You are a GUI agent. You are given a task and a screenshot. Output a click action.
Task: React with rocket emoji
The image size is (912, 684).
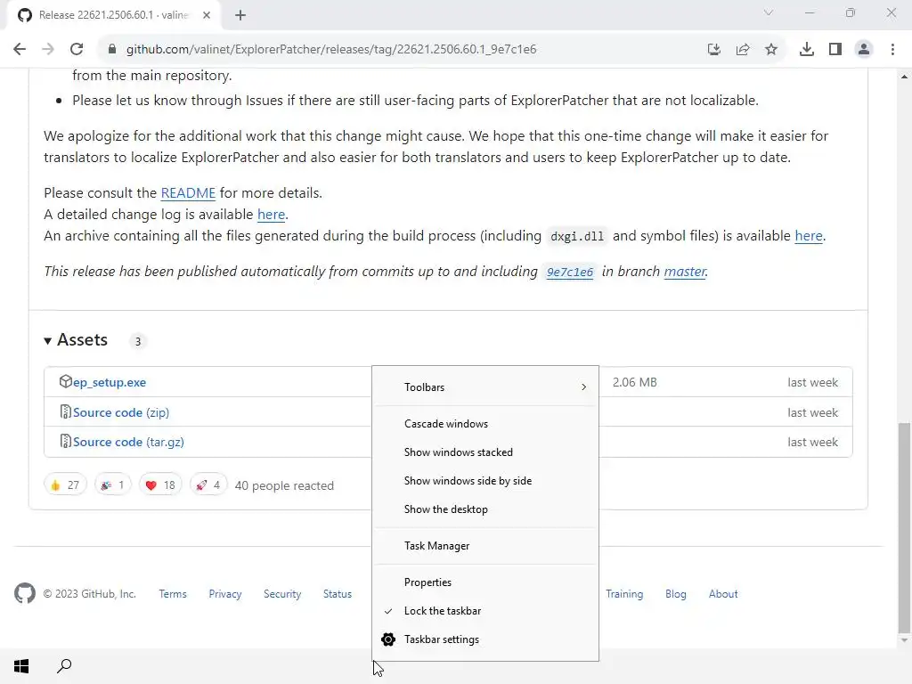[x=208, y=484]
